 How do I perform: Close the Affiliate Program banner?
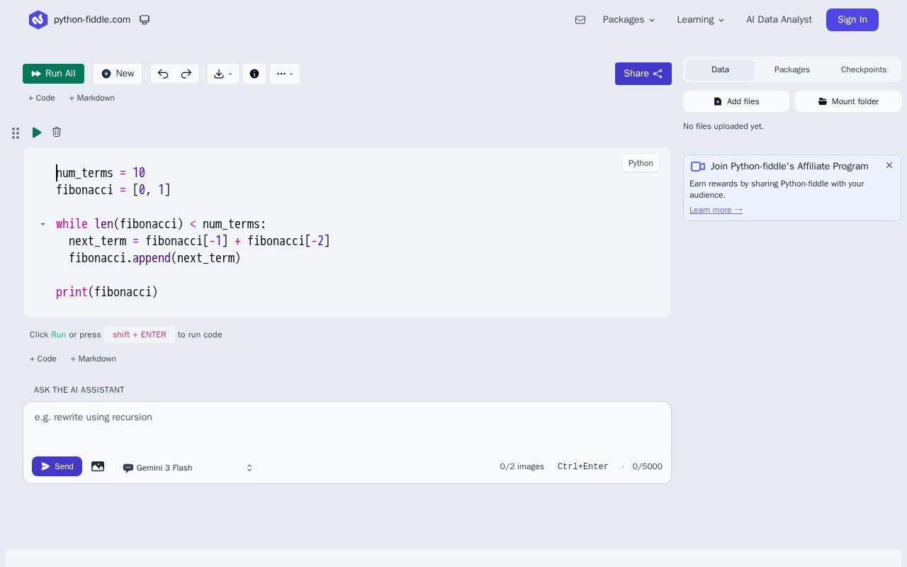pos(889,165)
